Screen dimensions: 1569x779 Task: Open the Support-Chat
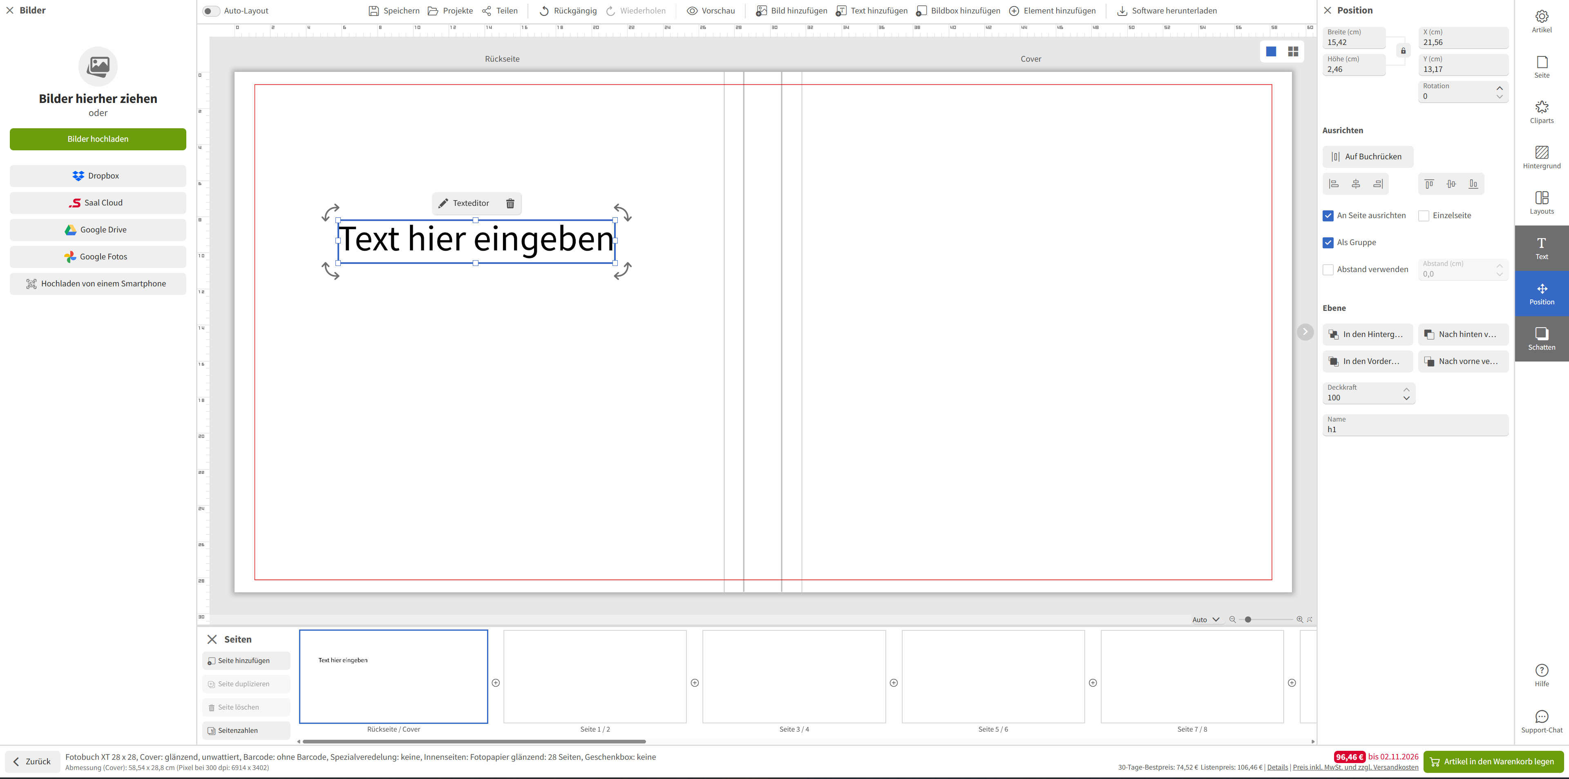click(x=1542, y=722)
